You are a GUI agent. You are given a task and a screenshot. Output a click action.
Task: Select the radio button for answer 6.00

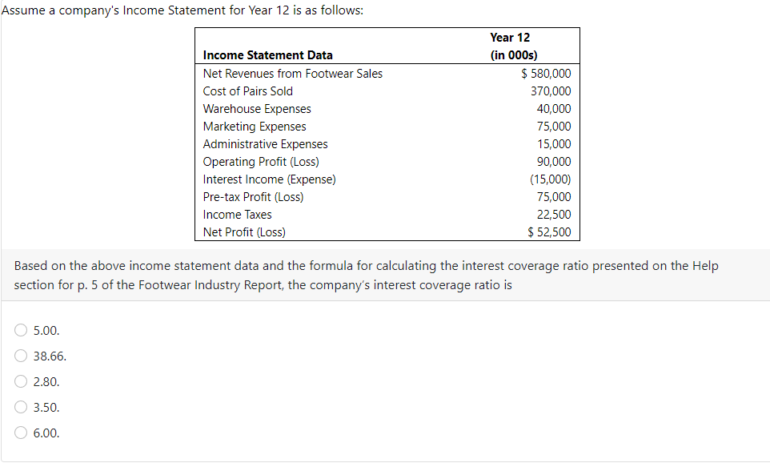click(x=20, y=433)
